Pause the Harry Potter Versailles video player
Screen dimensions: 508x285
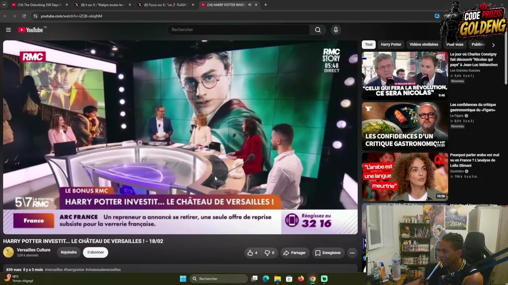(180, 137)
